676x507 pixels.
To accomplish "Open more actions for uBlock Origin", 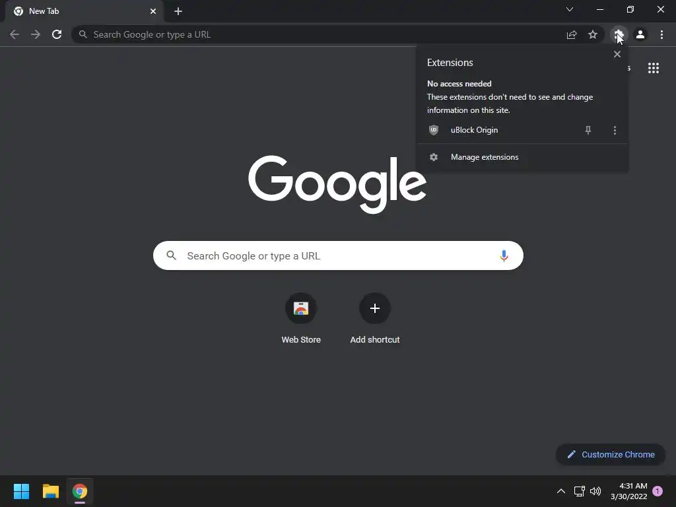I will tap(615, 130).
